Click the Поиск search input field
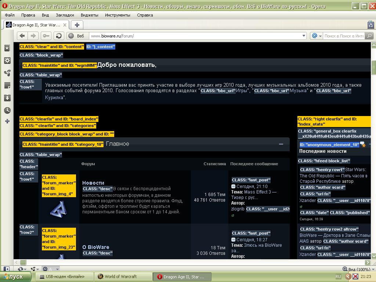 (x=344, y=36)
